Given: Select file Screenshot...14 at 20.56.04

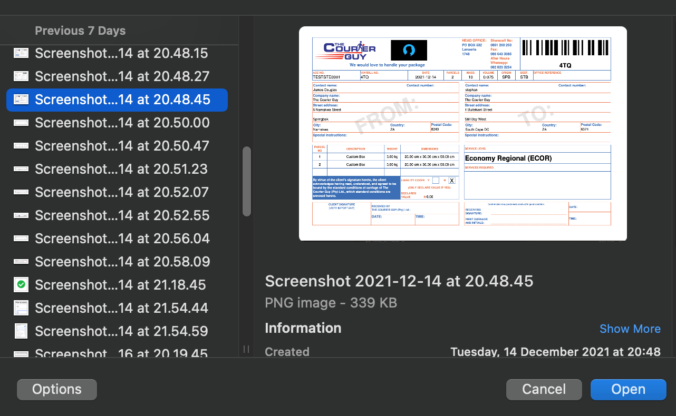Looking at the screenshot, I should pyautogui.click(x=117, y=239).
